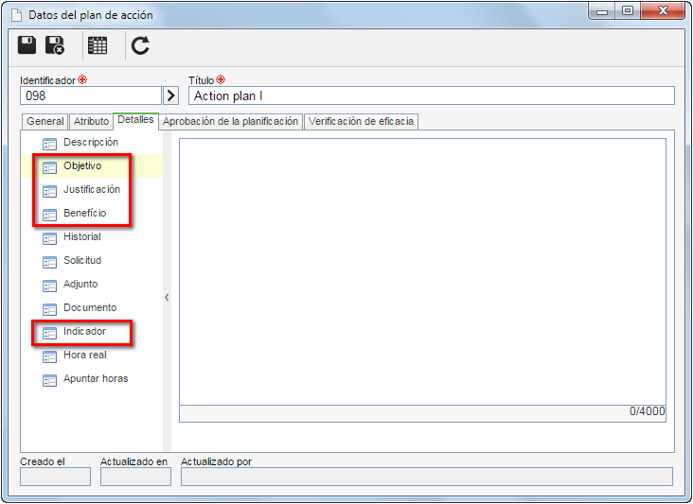The height and width of the screenshot is (504, 693).
Task: Click the Actualizado en field
Action: point(135,477)
